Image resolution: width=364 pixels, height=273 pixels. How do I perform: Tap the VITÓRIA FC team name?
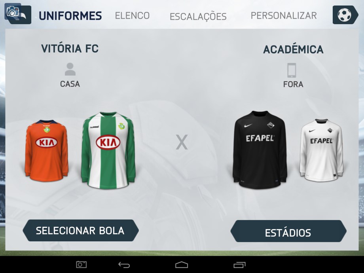(x=70, y=49)
